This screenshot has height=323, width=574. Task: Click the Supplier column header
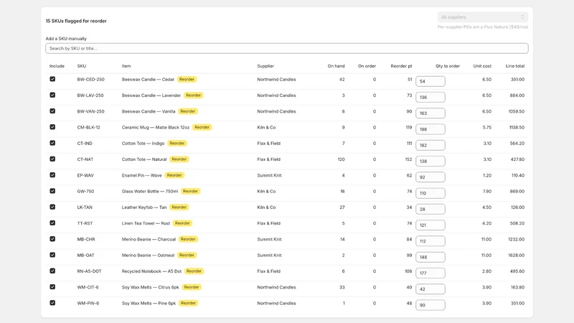click(x=265, y=66)
